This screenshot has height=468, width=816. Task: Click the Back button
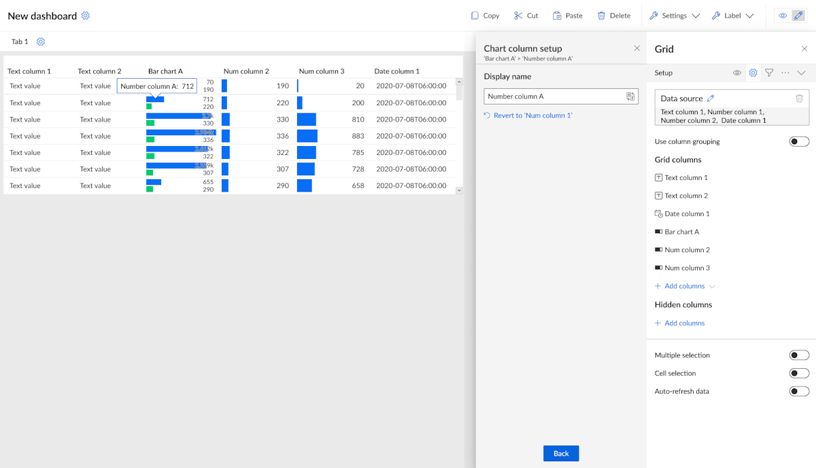click(561, 453)
